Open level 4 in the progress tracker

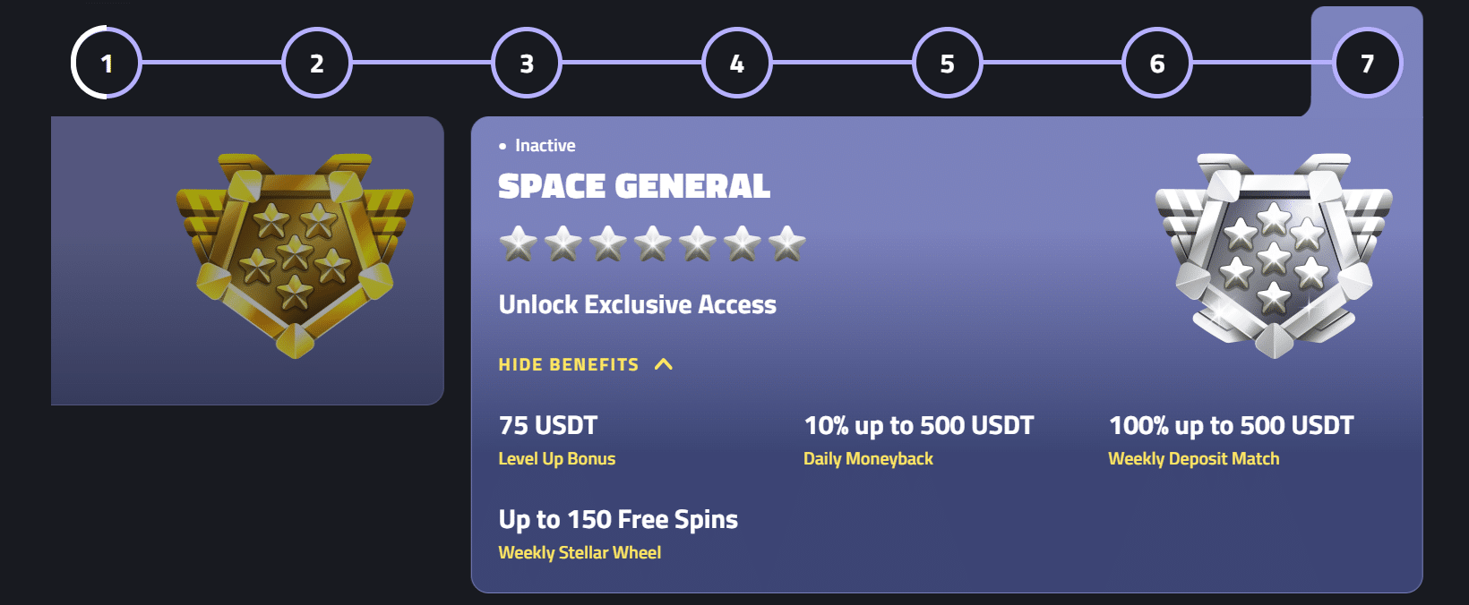(x=736, y=63)
